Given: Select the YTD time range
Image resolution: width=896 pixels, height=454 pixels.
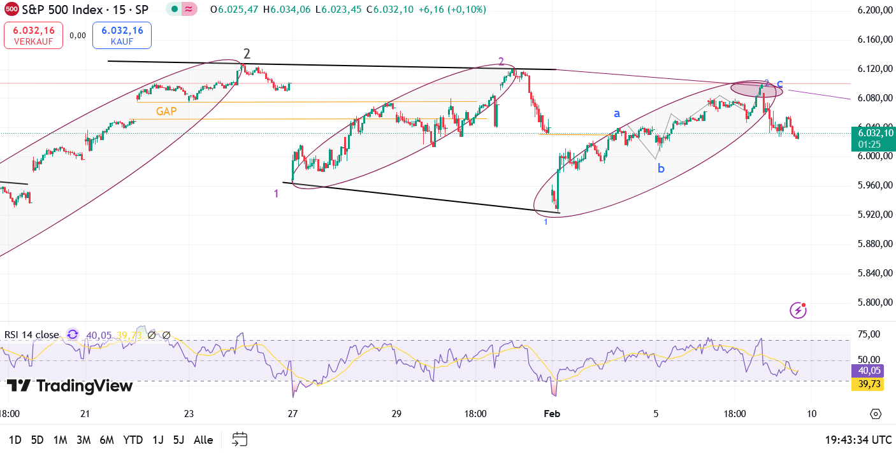Looking at the screenshot, I should tap(133, 439).
